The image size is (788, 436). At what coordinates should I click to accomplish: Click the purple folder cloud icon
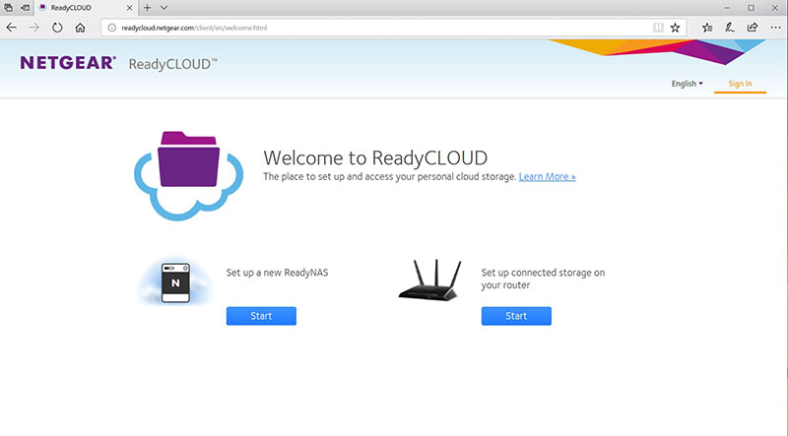(188, 176)
